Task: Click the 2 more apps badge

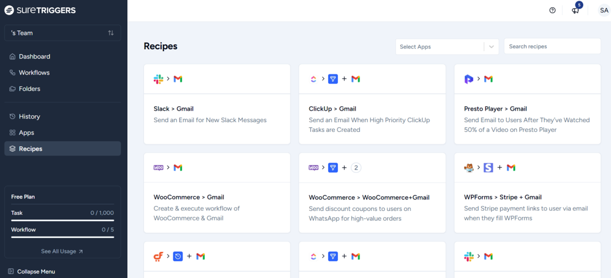Action: (x=356, y=168)
